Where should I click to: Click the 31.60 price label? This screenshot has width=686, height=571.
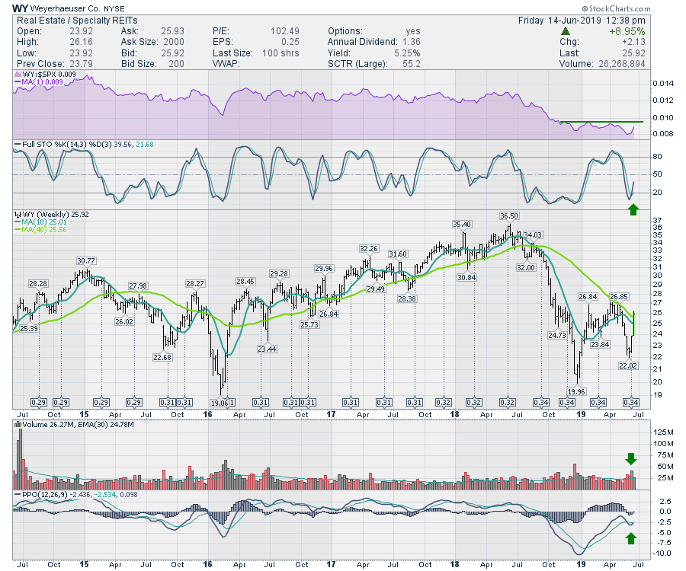[x=398, y=254]
